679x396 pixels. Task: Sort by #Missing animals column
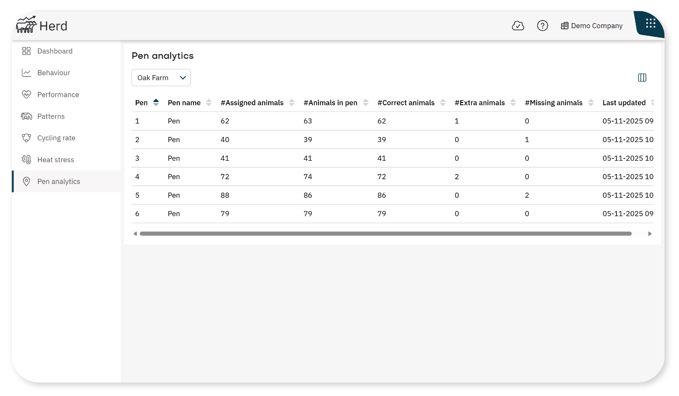(591, 102)
